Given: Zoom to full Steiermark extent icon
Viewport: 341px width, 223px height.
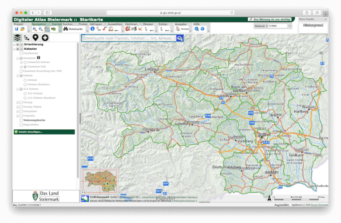Looking at the screenshot, I should (x=53, y=29).
